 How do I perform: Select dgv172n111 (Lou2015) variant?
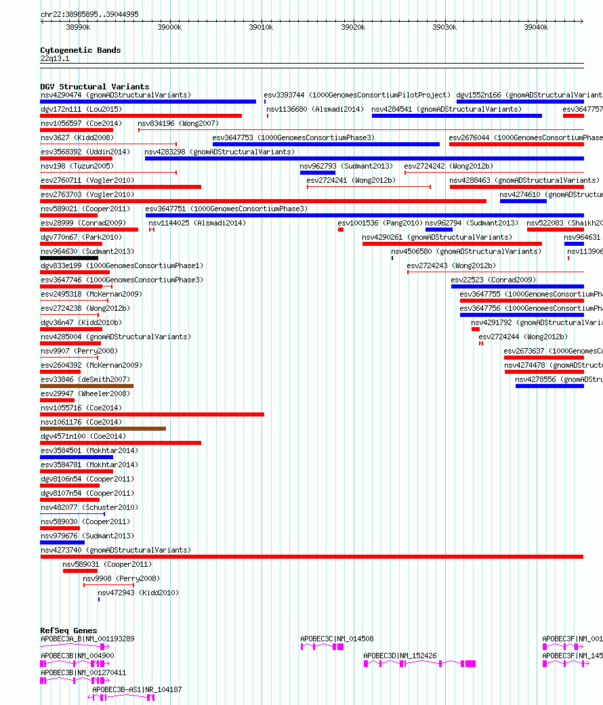81,109
